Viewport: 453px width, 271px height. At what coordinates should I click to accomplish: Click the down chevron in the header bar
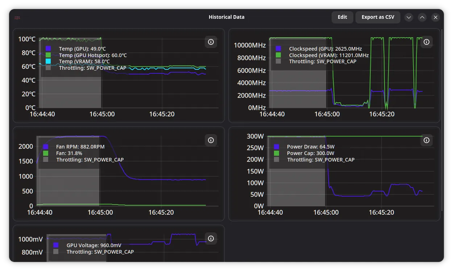click(409, 17)
